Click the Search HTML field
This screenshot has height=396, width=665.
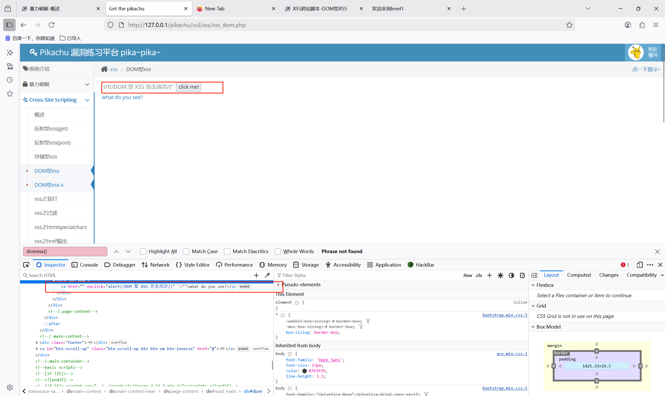[136, 275]
